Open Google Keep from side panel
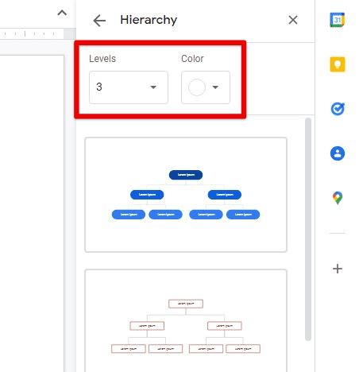 coord(338,64)
